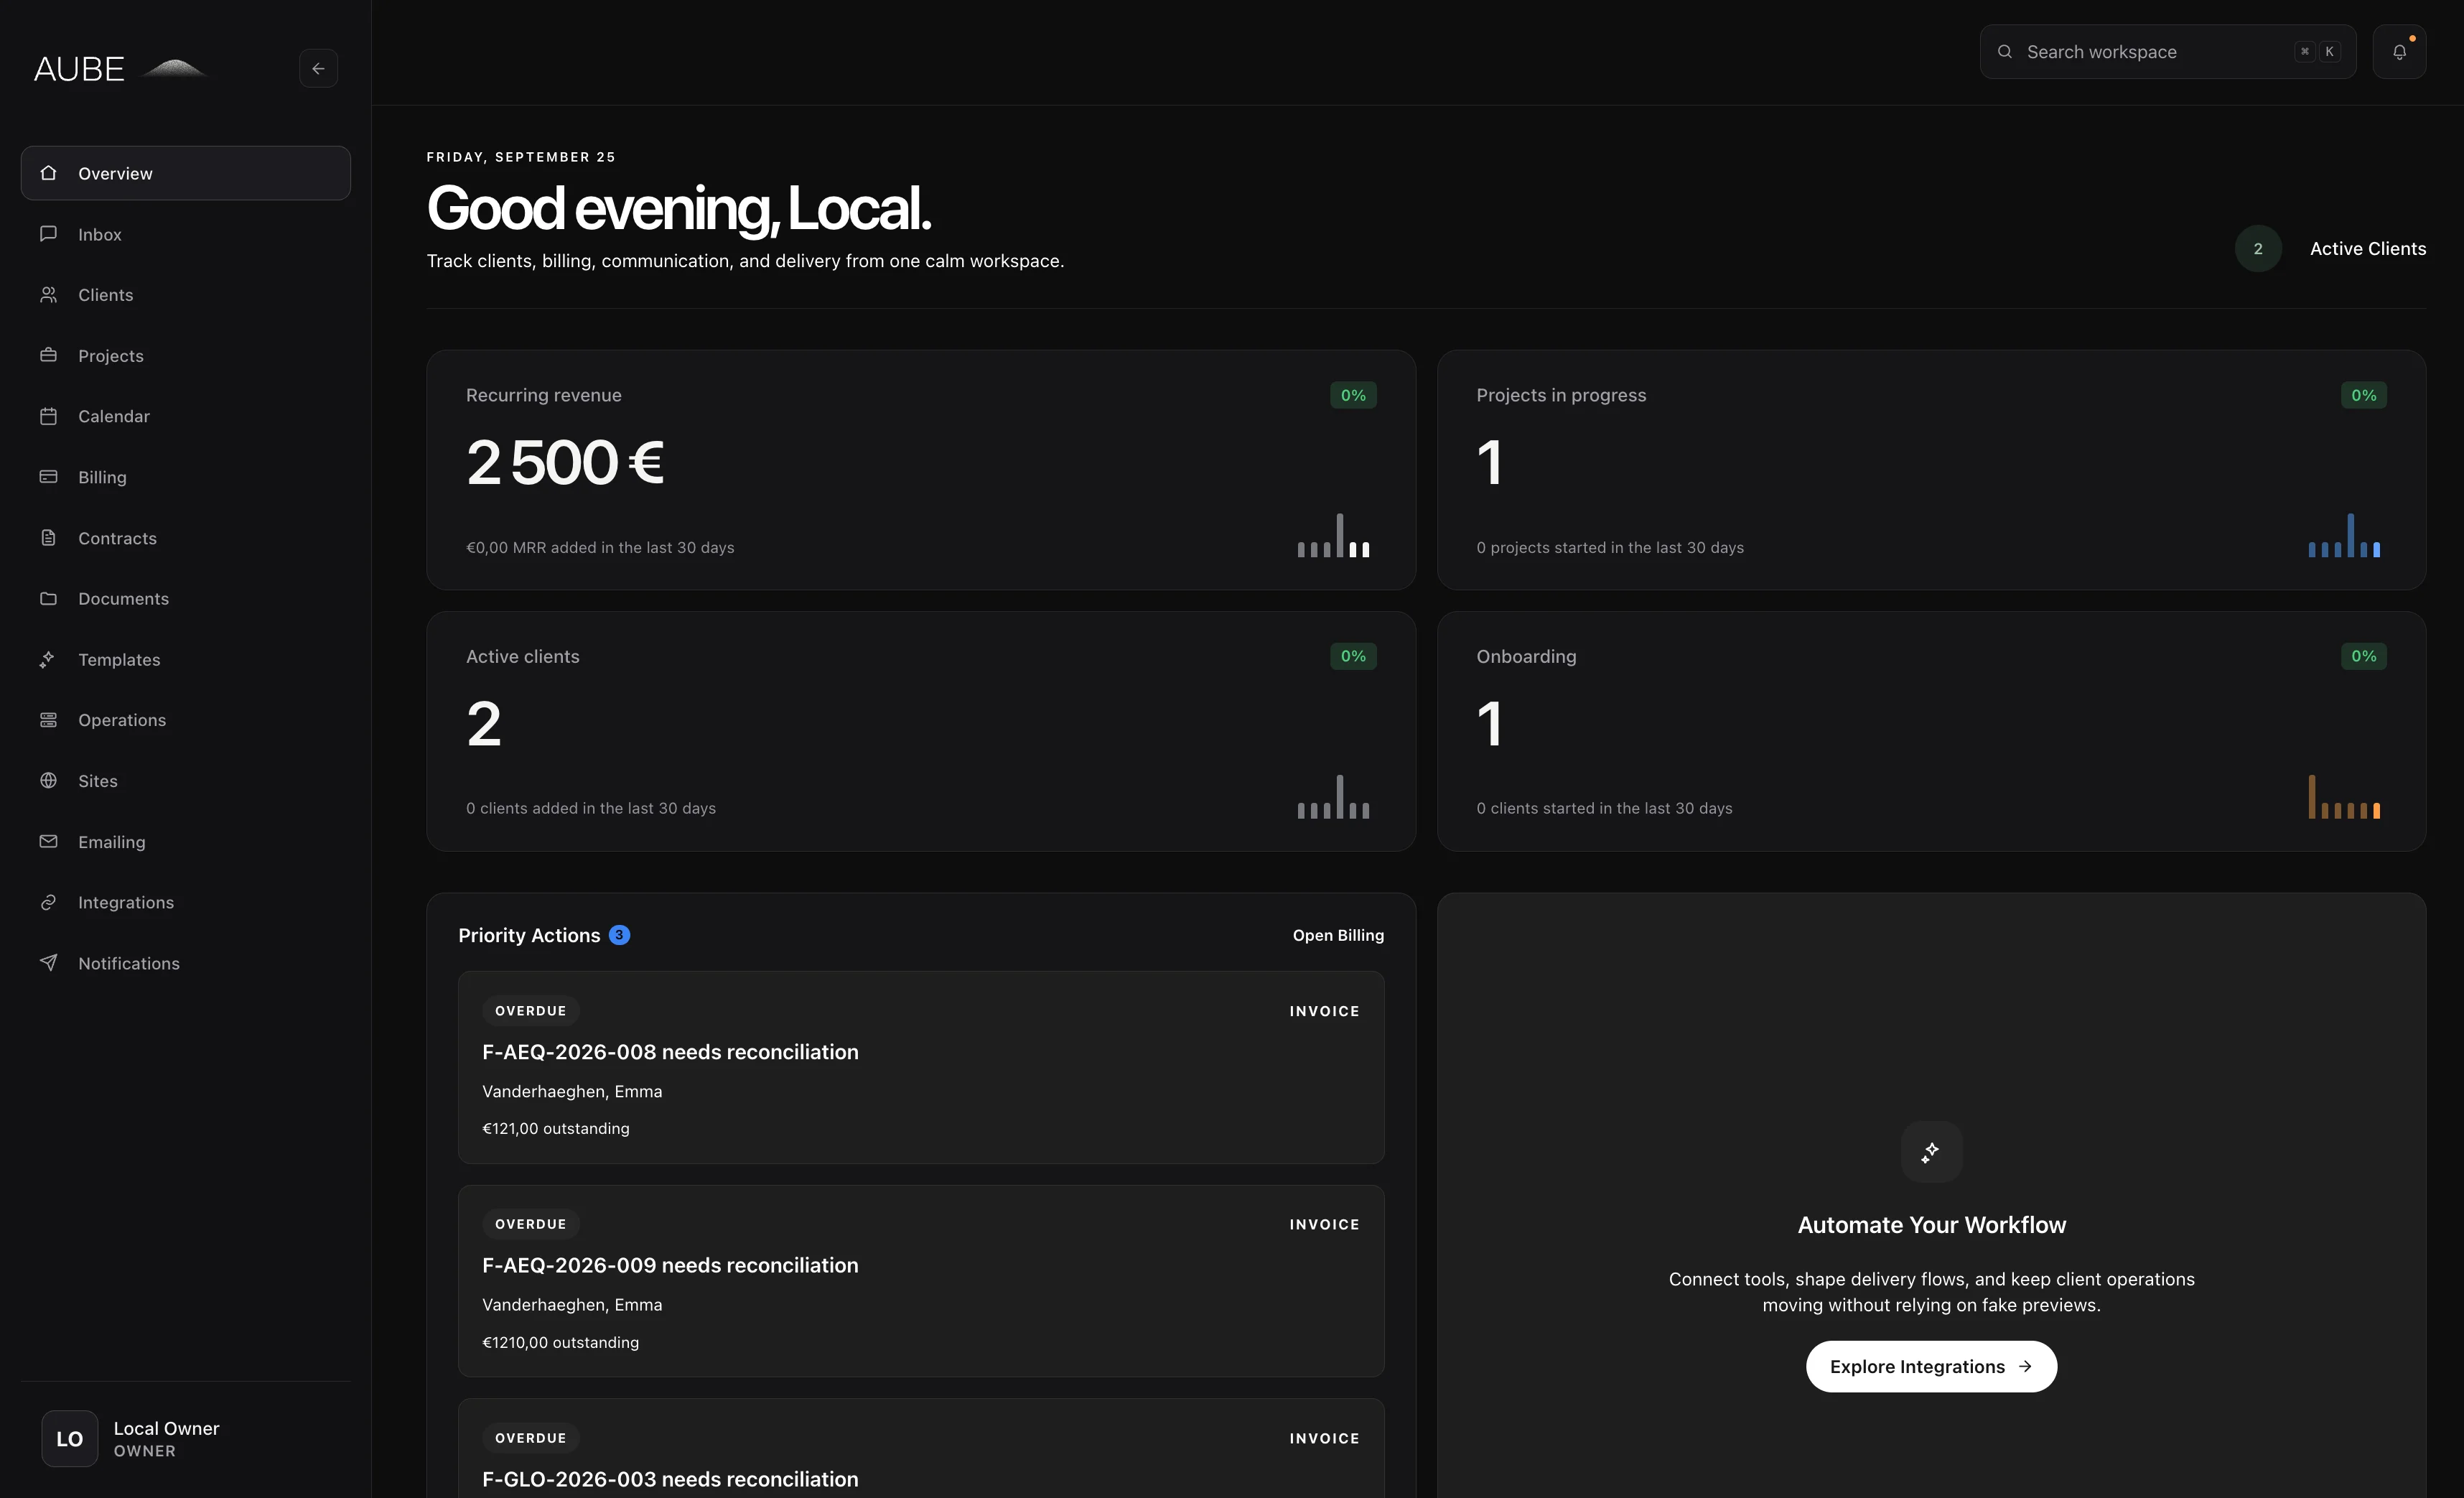Viewport: 2464px width, 1498px height.
Task: Click the Onboarding card title
Action: (1526, 656)
